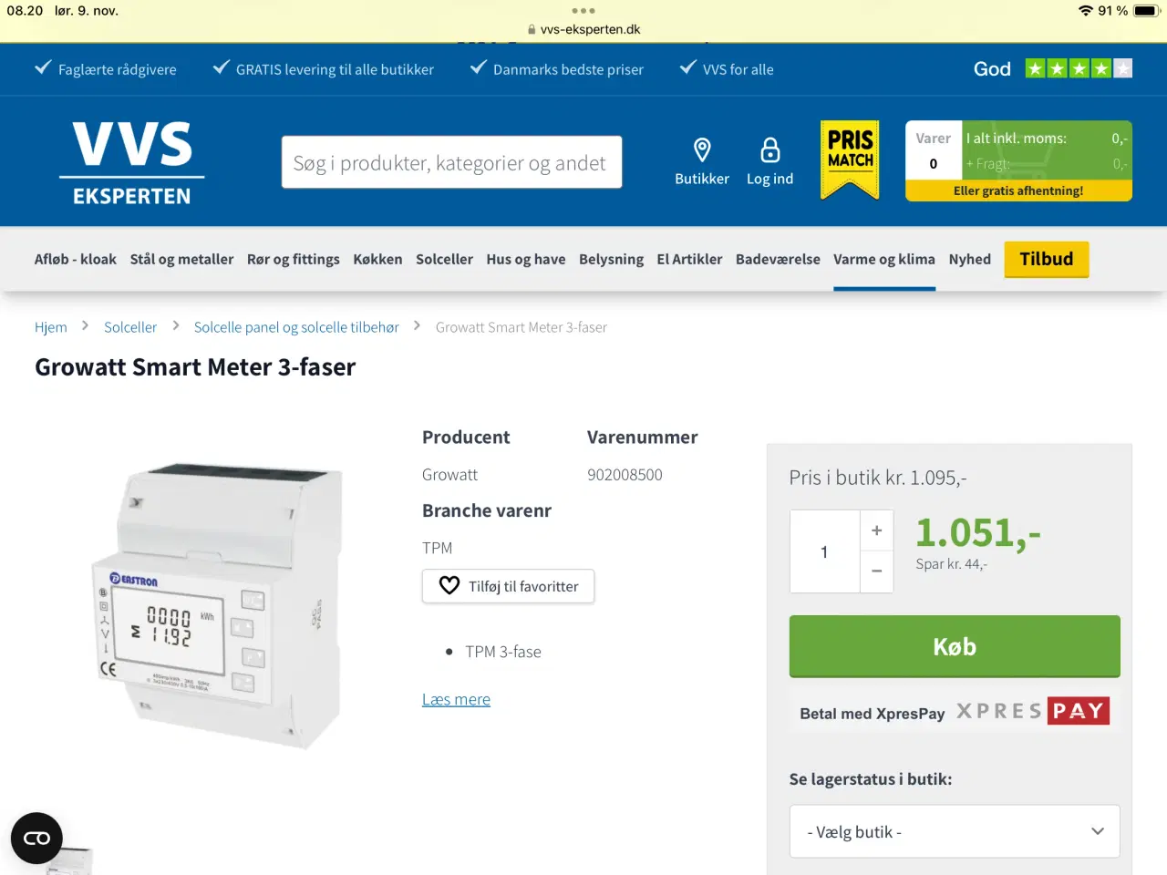Tap the three-dot multitasking indicator
Viewport: 1167px width, 875px height.
[x=583, y=11]
